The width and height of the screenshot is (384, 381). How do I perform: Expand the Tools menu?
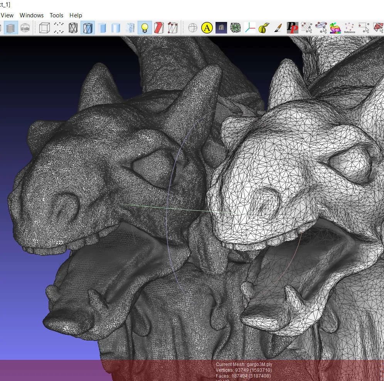tap(56, 15)
